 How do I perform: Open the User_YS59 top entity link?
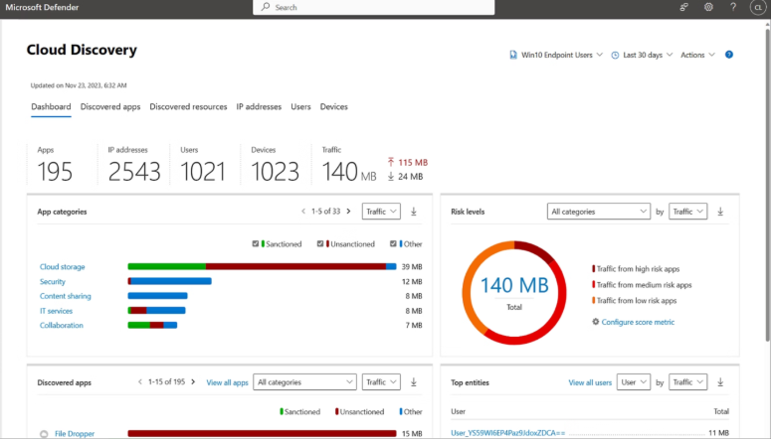(x=508, y=433)
